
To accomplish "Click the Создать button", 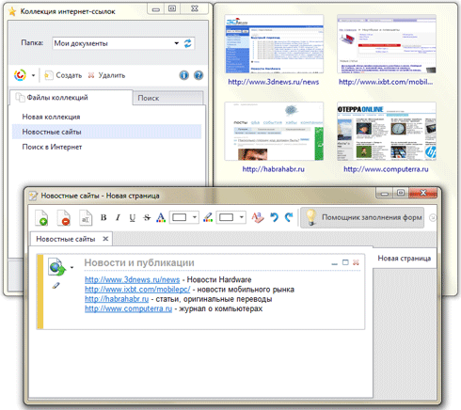I will click(63, 75).
